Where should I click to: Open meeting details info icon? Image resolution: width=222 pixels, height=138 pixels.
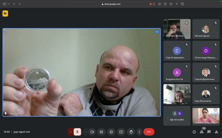[x=194, y=132]
